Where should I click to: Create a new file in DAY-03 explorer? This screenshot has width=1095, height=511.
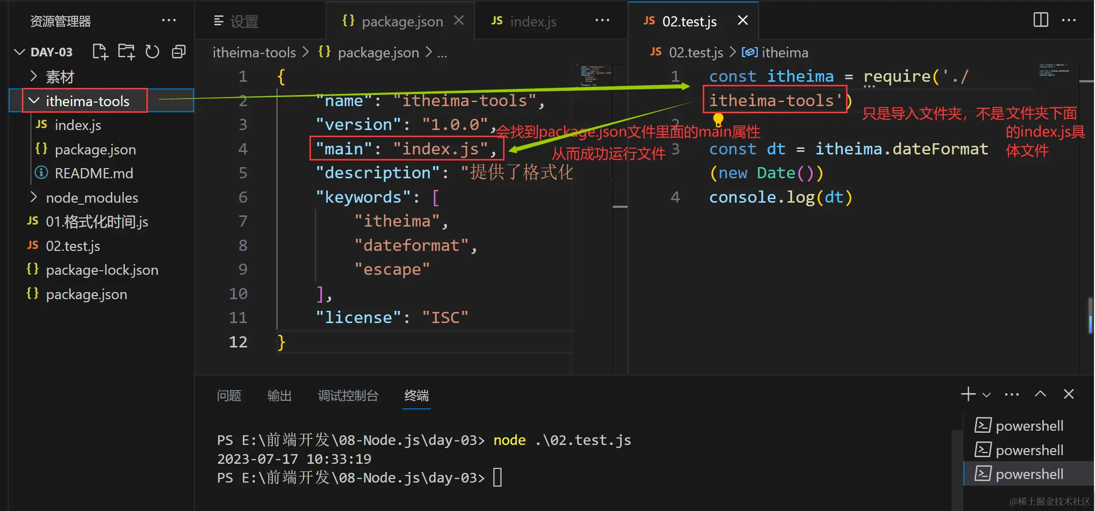100,52
